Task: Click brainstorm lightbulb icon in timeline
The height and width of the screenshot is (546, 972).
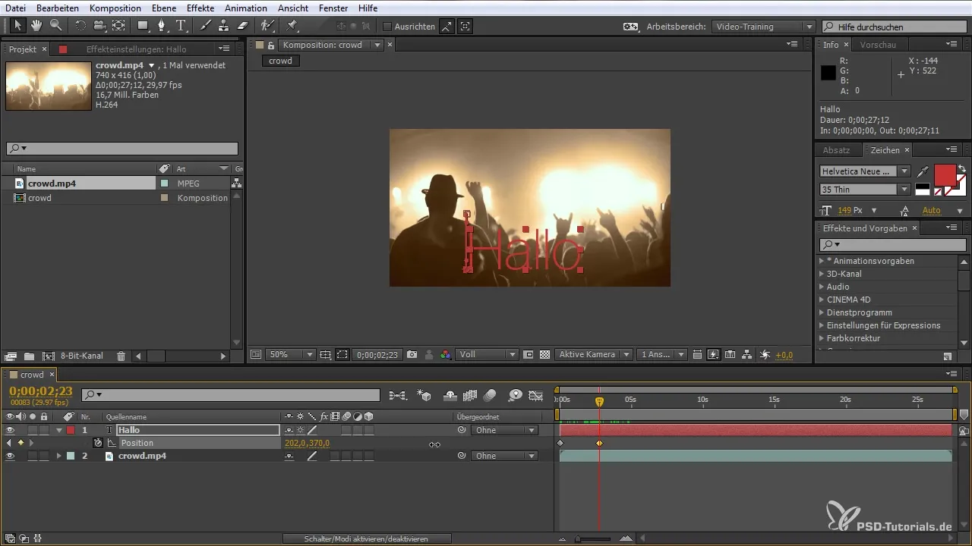Action: [516, 395]
